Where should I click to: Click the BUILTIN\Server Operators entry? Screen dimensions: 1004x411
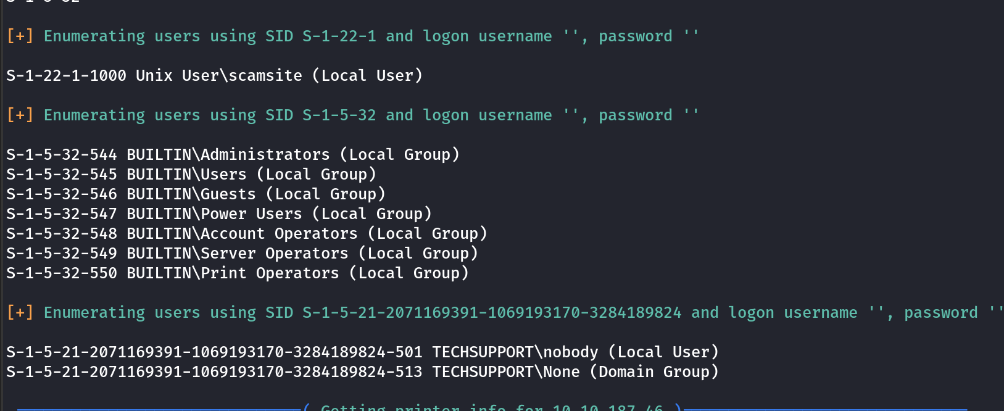pos(238,253)
